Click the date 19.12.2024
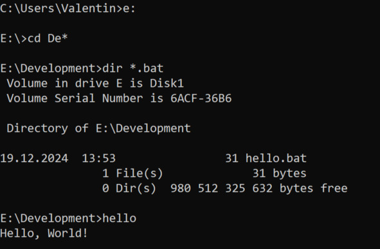The height and width of the screenshot is (249, 380). 34,158
